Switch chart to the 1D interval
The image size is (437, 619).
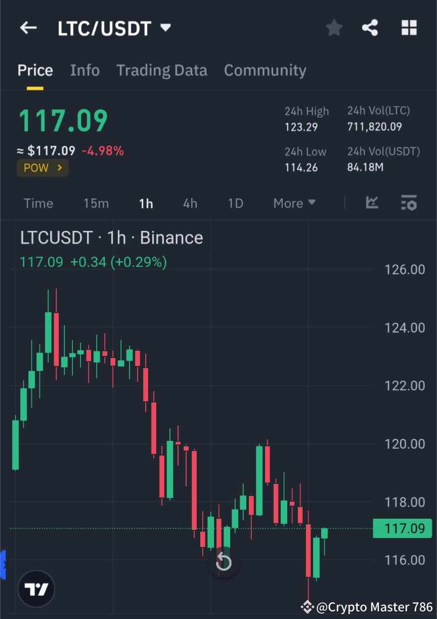[x=236, y=203]
